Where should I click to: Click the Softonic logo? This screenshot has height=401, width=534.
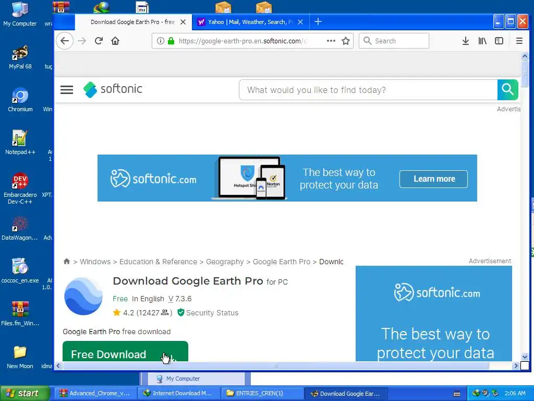(113, 89)
